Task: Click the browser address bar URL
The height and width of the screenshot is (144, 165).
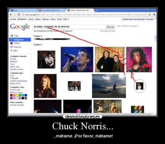Action: pos(86,15)
